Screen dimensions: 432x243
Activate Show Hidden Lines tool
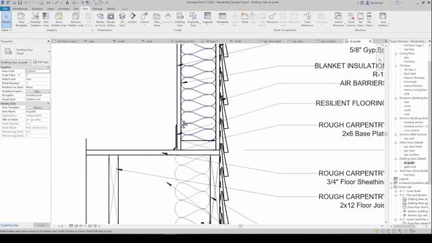59,20
